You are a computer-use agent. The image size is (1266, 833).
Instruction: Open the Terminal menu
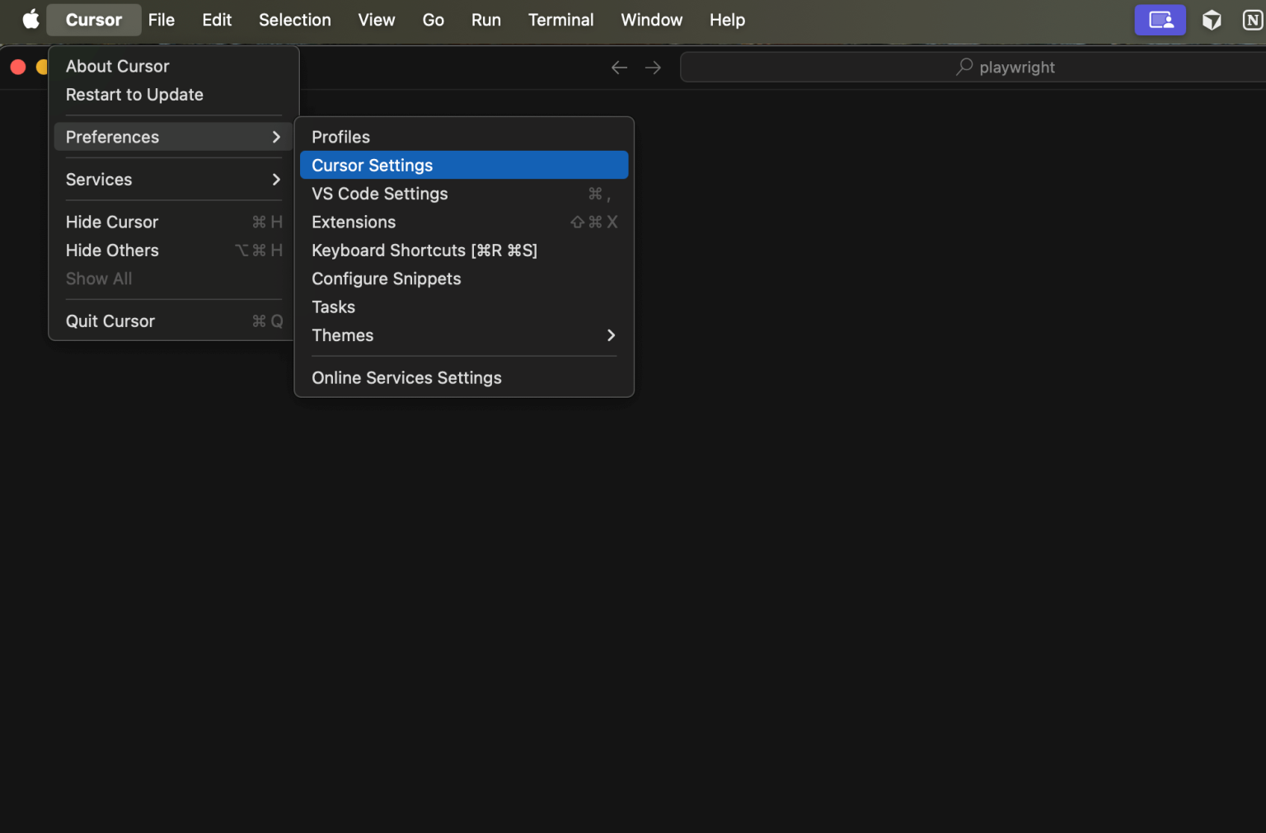(x=560, y=20)
